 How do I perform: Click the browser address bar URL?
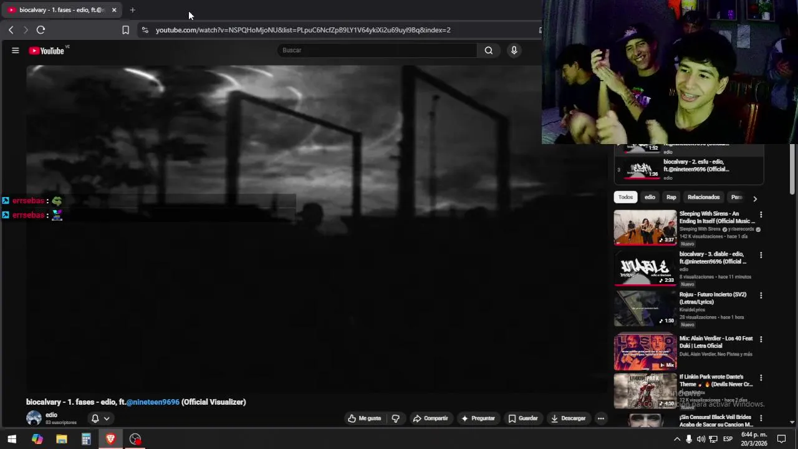(303, 30)
